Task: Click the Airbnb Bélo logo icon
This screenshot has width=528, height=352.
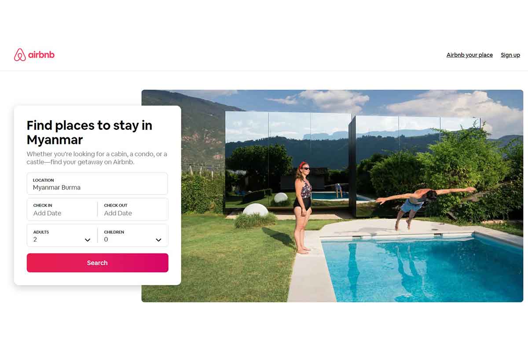Action: (20, 55)
